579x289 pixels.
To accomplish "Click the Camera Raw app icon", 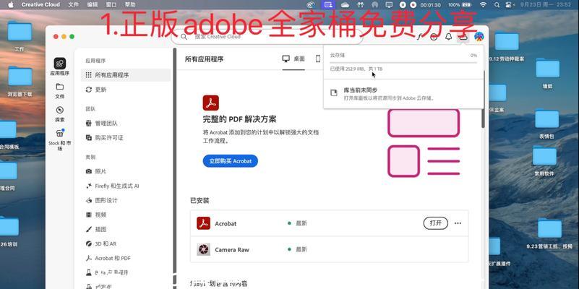I will 203,249.
